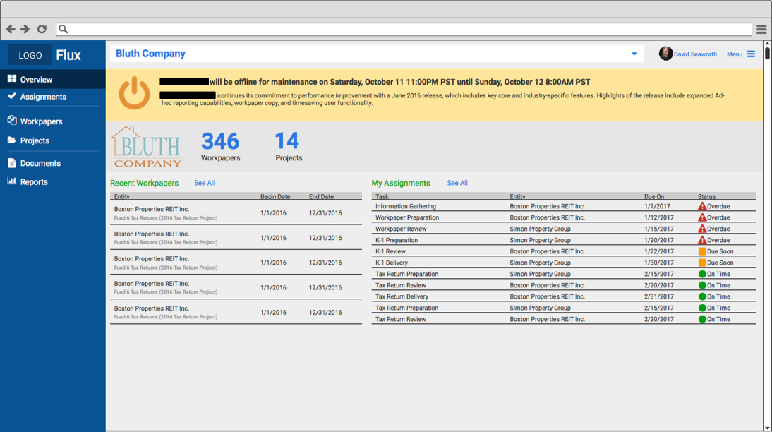
Task: Click the due date 2/31/2017
Action: click(659, 297)
